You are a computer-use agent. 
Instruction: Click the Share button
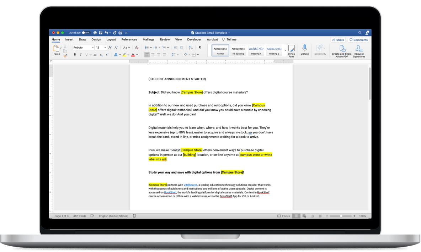338,40
